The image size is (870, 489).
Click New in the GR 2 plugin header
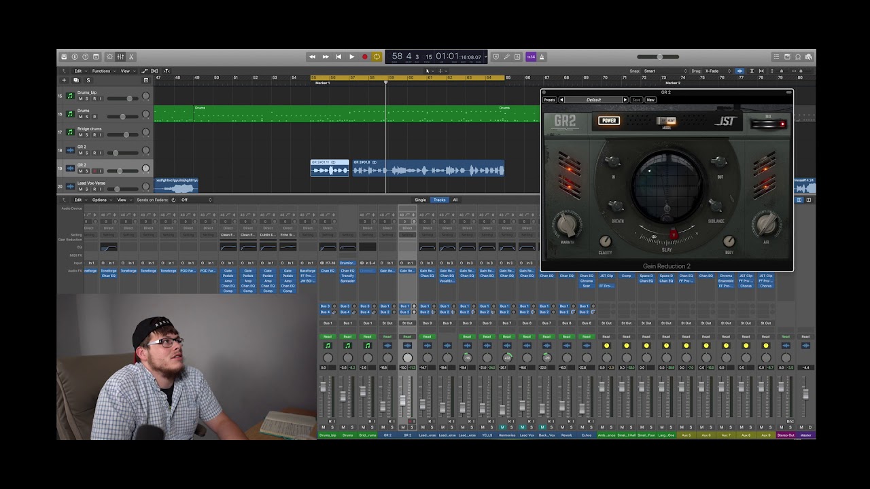[650, 100]
